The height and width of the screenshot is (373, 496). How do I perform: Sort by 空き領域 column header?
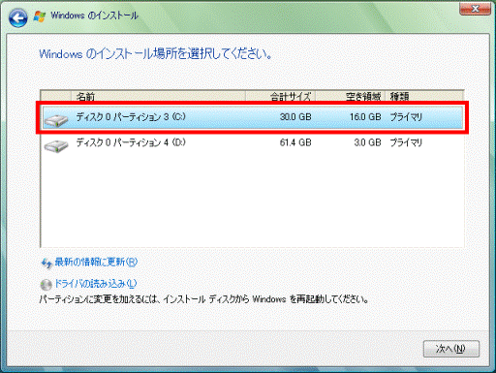pos(350,96)
